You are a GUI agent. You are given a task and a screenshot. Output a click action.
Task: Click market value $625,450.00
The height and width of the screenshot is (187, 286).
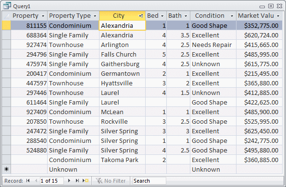(261, 131)
